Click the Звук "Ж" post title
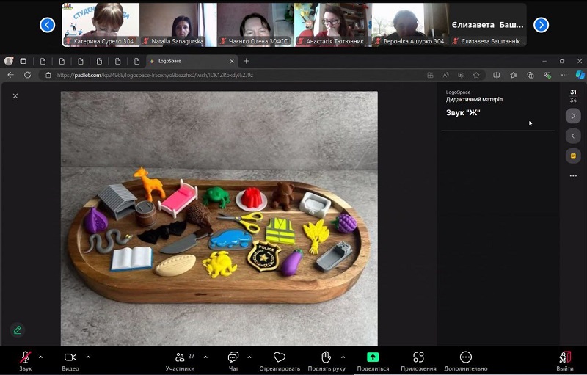Viewport: 587px width, 375px height. [x=463, y=113]
